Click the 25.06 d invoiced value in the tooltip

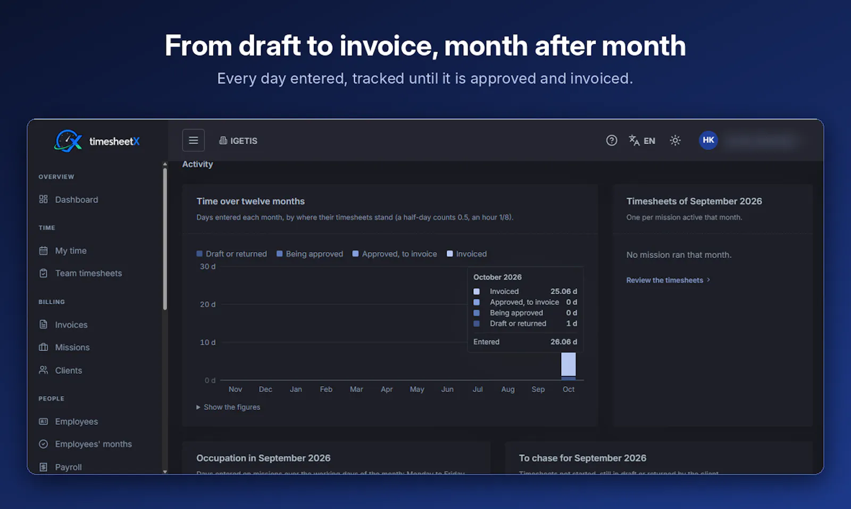564,291
